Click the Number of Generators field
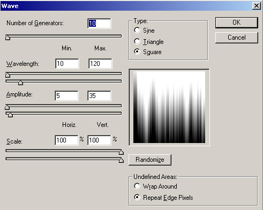This screenshot has height=210, width=263. [x=99, y=24]
